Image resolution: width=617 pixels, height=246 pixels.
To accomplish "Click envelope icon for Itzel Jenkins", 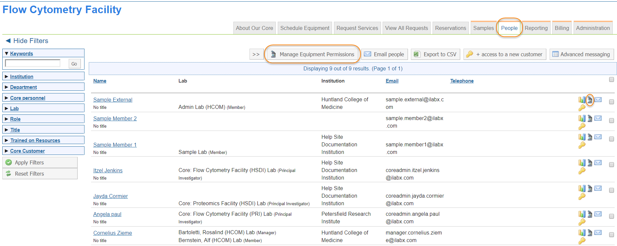I will [598, 163].
